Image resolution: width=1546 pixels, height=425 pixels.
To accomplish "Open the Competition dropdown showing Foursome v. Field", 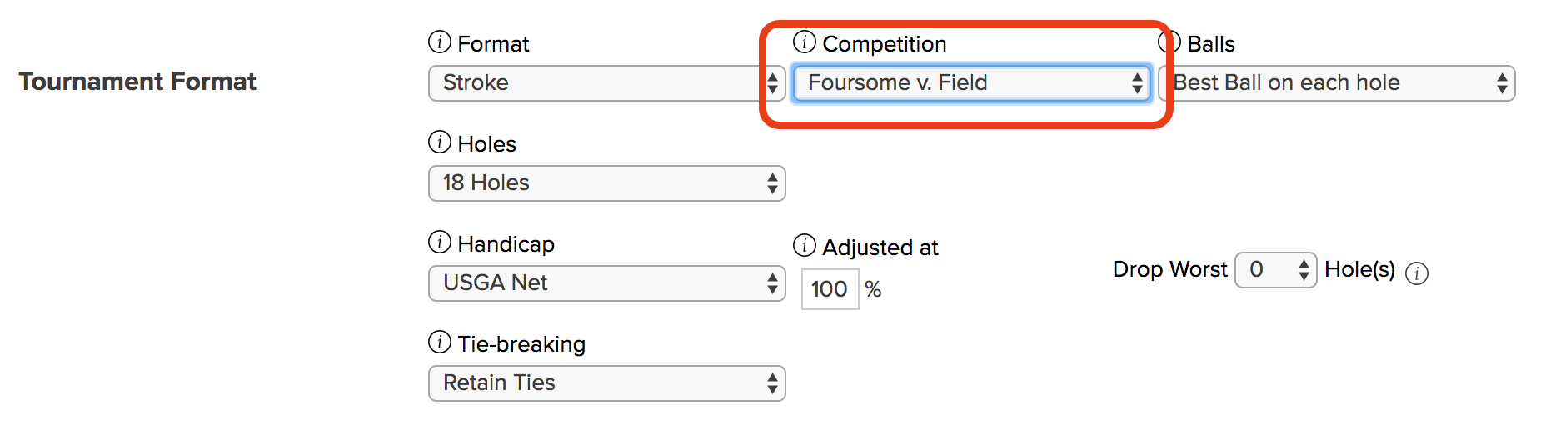I will (x=972, y=83).
